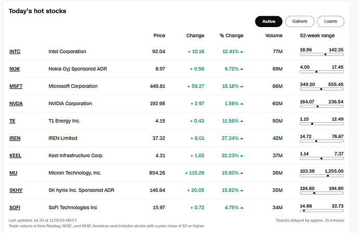Click the 77M volume value
Image resolution: width=359 pixels, height=233 pixels.
pyautogui.click(x=277, y=51)
